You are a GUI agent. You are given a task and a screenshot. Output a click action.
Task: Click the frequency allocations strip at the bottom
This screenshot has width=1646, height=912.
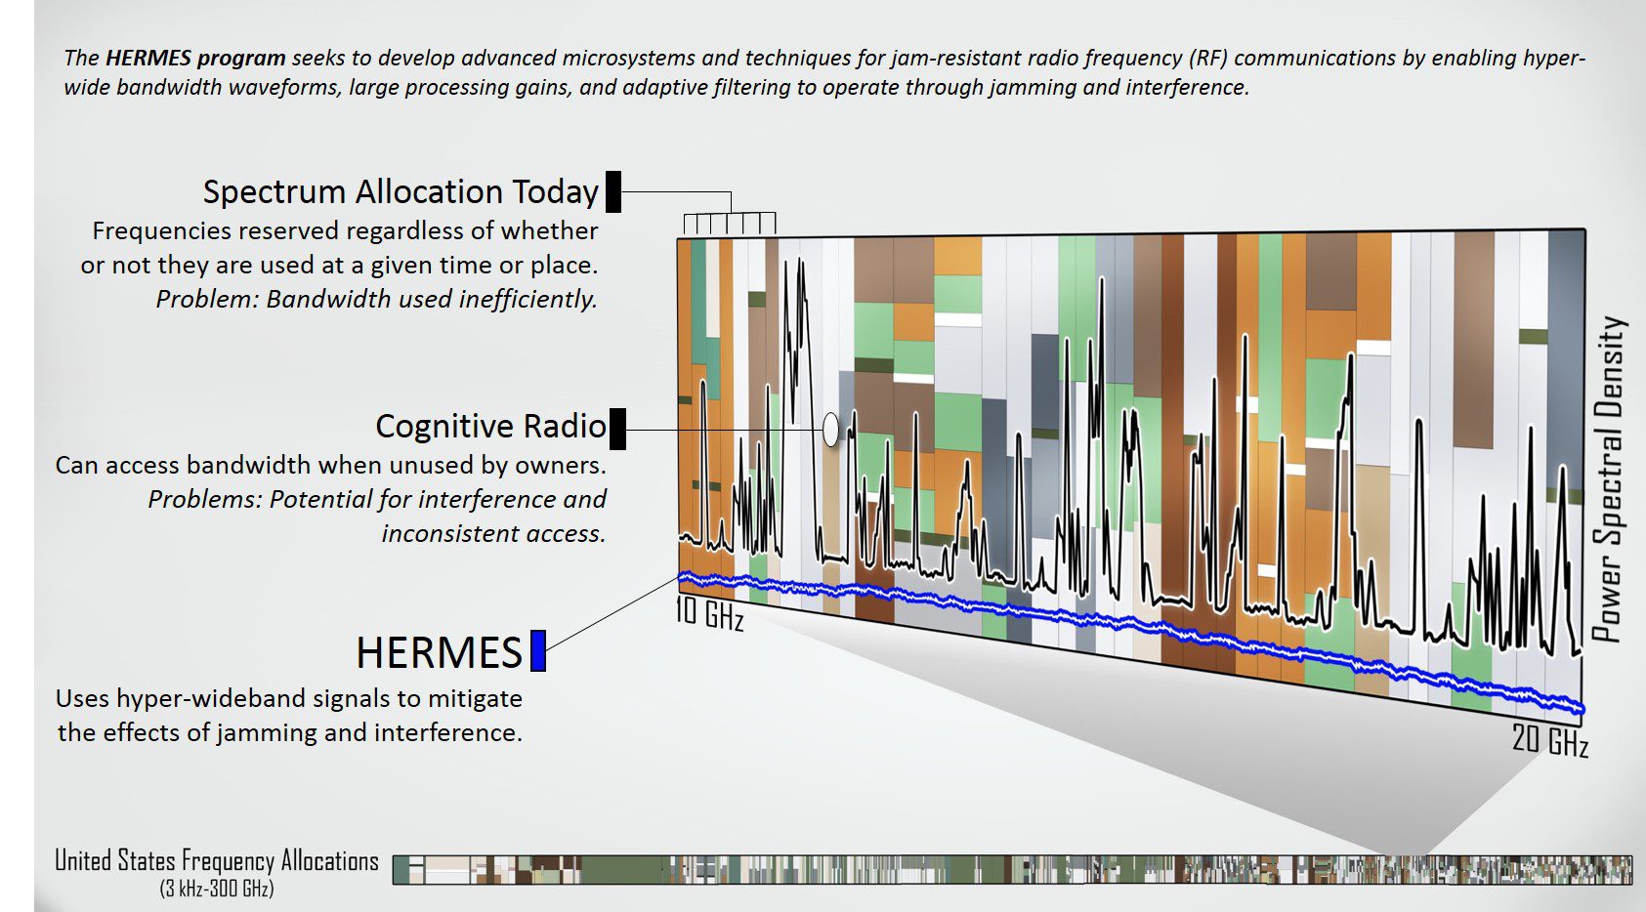tap(1011, 869)
